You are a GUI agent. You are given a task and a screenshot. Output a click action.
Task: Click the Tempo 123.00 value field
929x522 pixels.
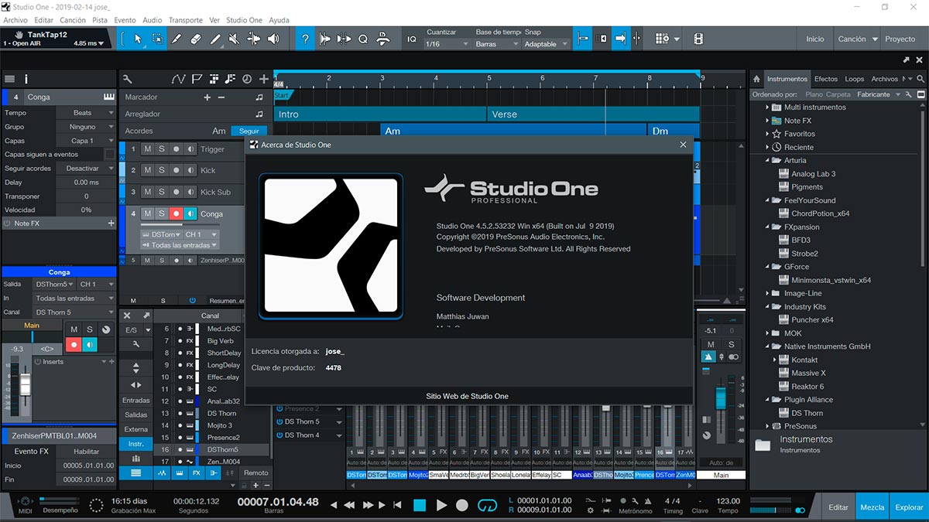click(x=728, y=501)
